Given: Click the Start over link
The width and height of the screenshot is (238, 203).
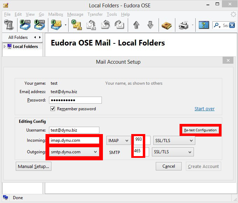Looking at the screenshot, I should click(x=204, y=109).
